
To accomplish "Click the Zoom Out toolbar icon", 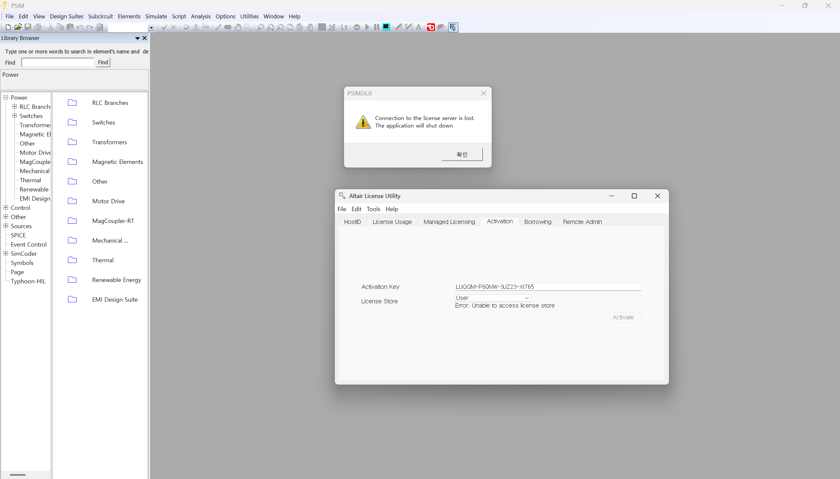I will pos(280,27).
